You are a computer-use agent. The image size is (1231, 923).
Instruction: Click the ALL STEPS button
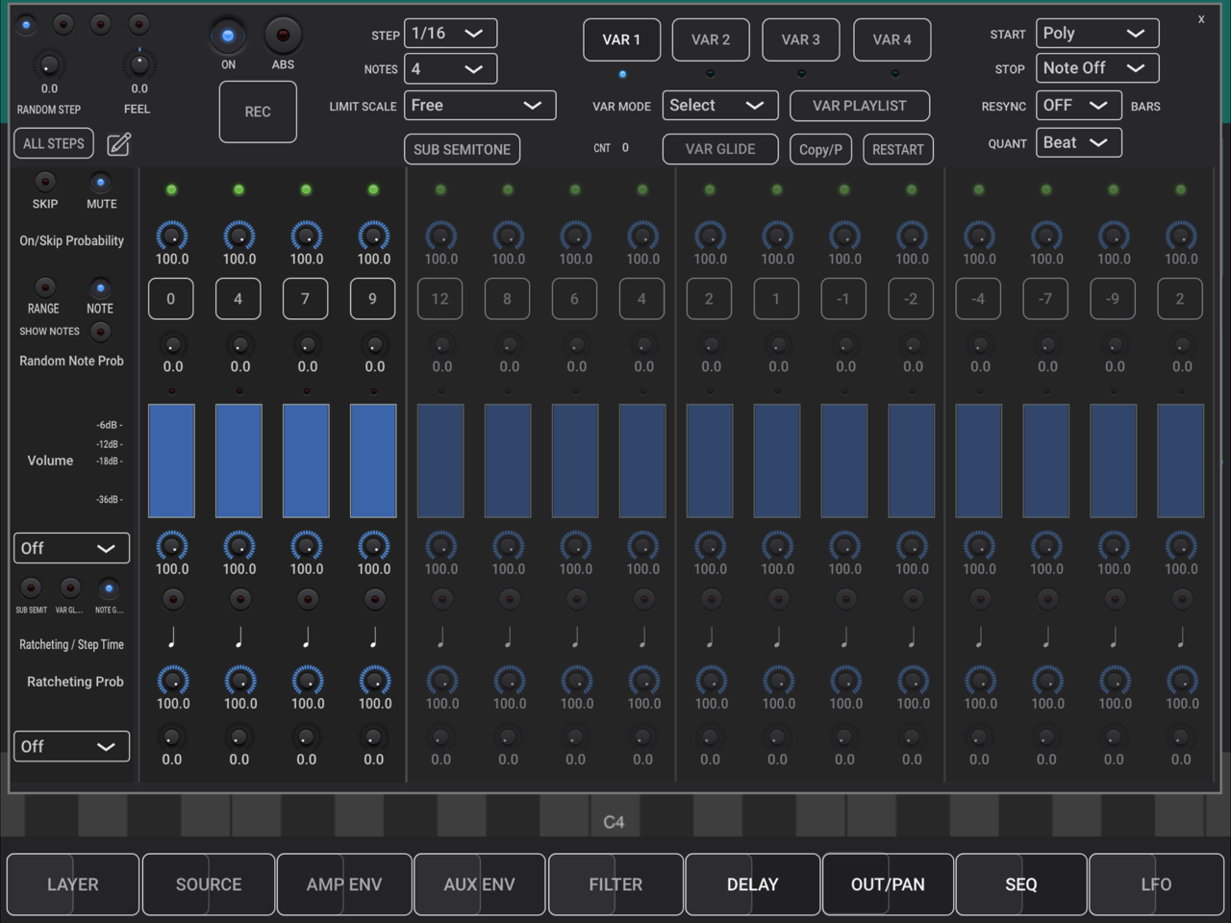(x=54, y=143)
